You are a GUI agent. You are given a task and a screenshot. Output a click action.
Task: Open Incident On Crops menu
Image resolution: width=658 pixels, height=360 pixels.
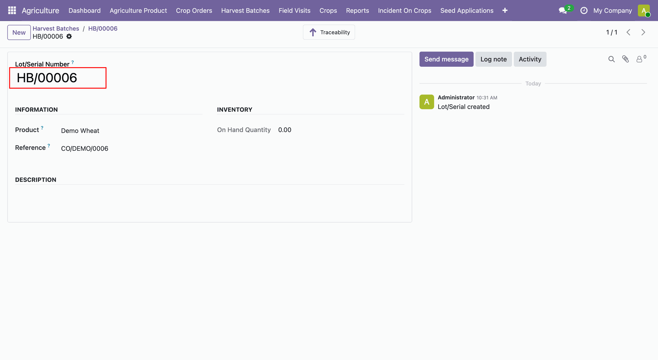pyautogui.click(x=405, y=11)
